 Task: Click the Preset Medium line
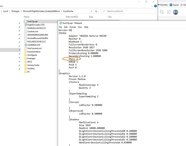pos(77,79)
